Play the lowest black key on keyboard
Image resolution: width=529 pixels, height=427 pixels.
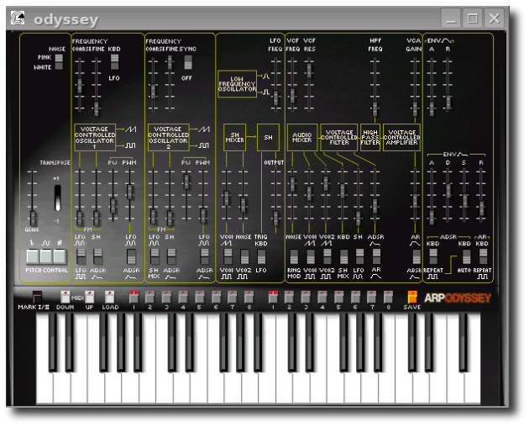(x=53, y=342)
